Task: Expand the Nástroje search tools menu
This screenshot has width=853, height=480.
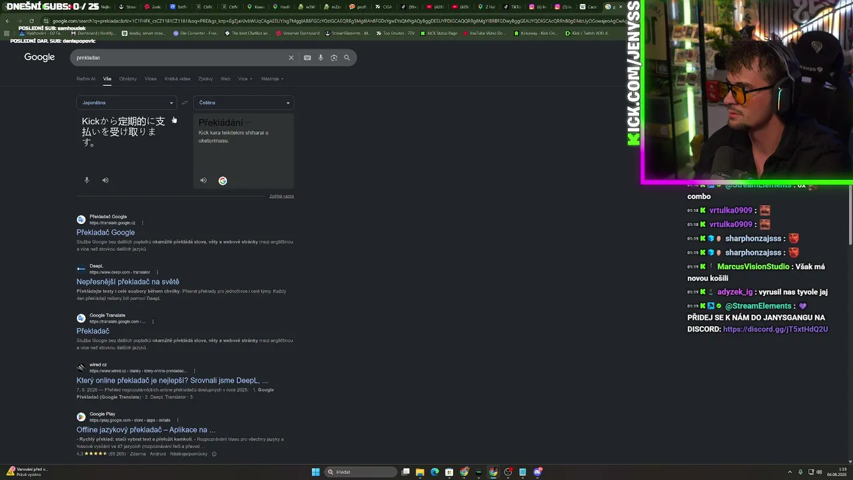Action: point(272,79)
